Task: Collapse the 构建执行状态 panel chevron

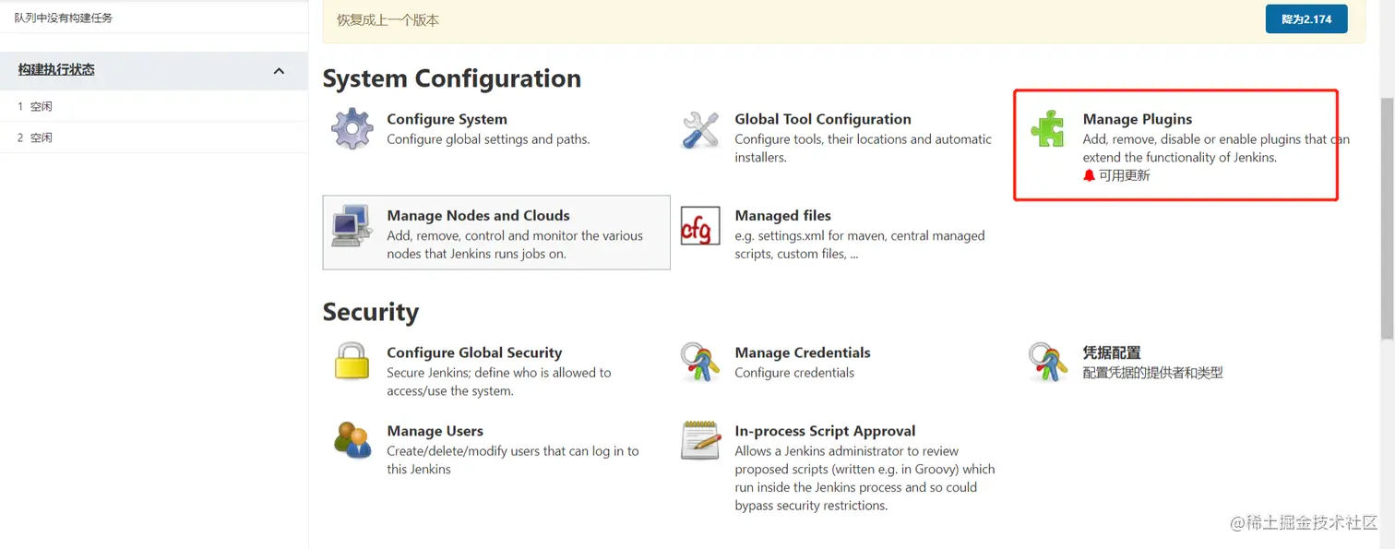Action: click(279, 70)
